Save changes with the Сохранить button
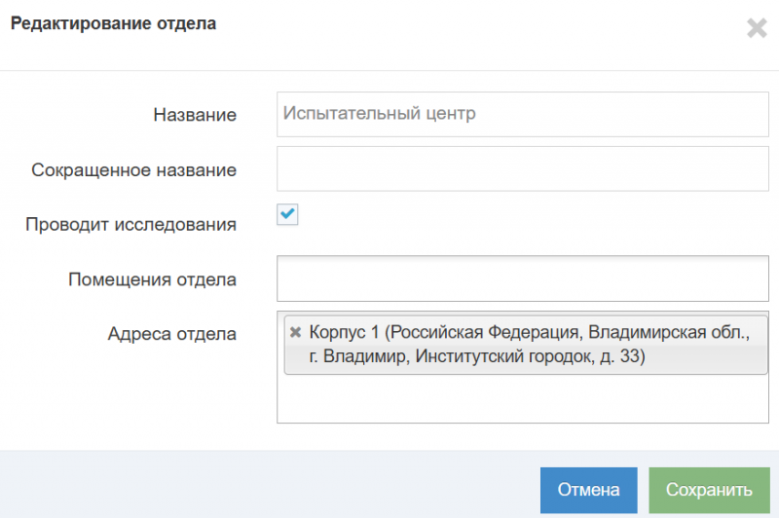Viewport: 779px width, 518px height. pos(709,489)
